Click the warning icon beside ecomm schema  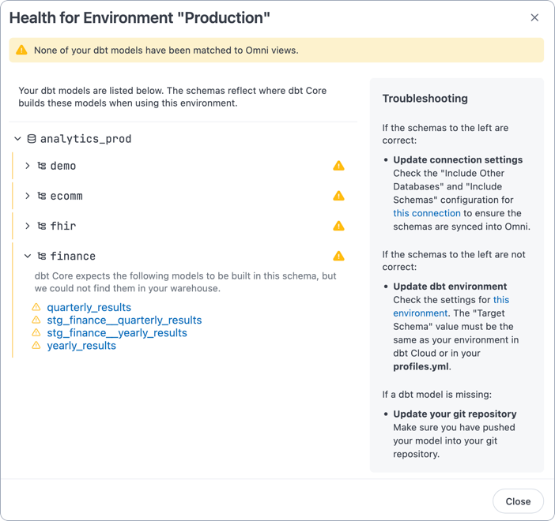click(x=338, y=196)
